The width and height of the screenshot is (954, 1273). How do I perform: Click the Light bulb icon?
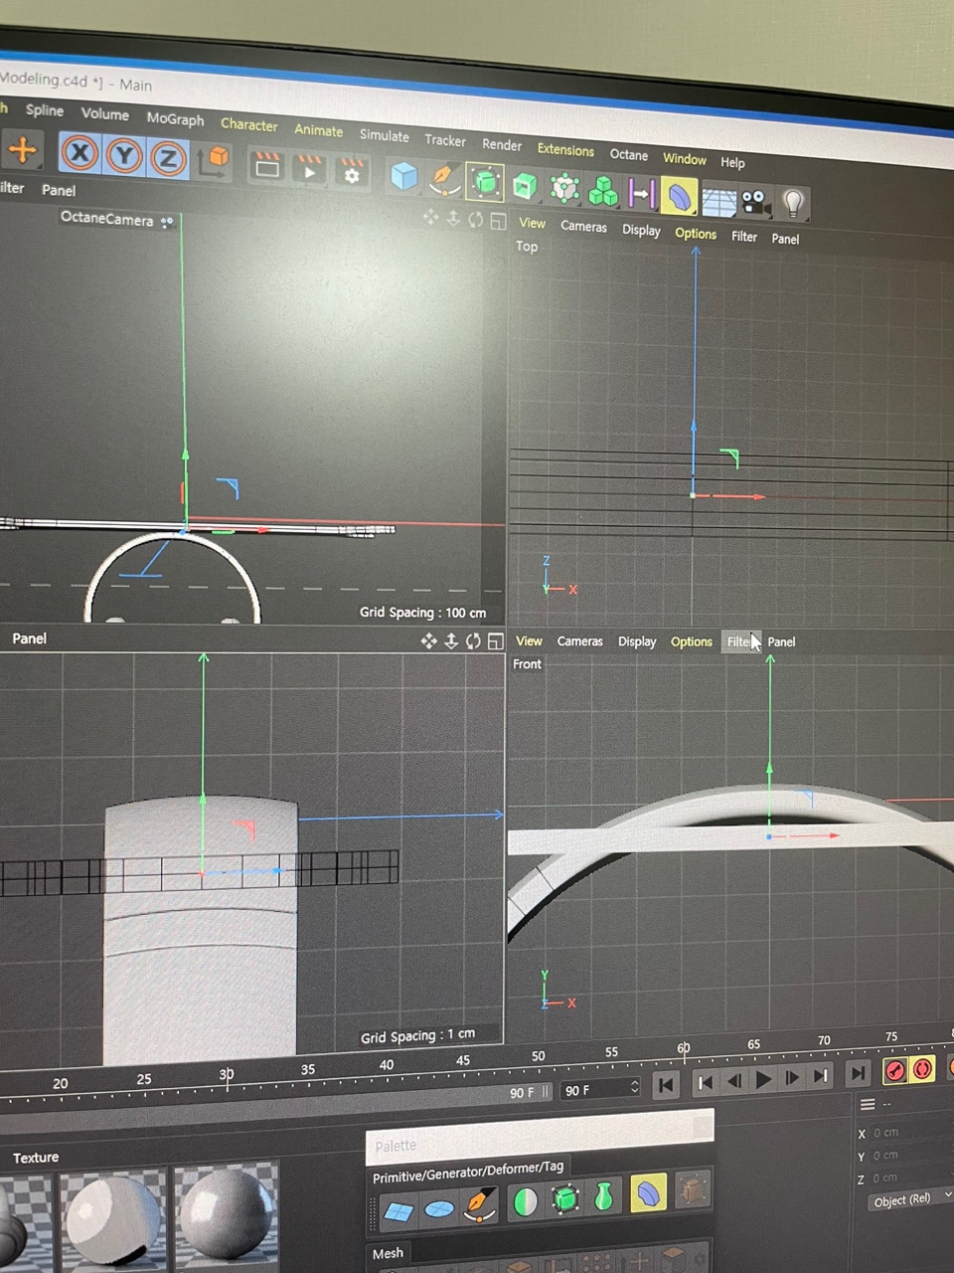tap(792, 204)
